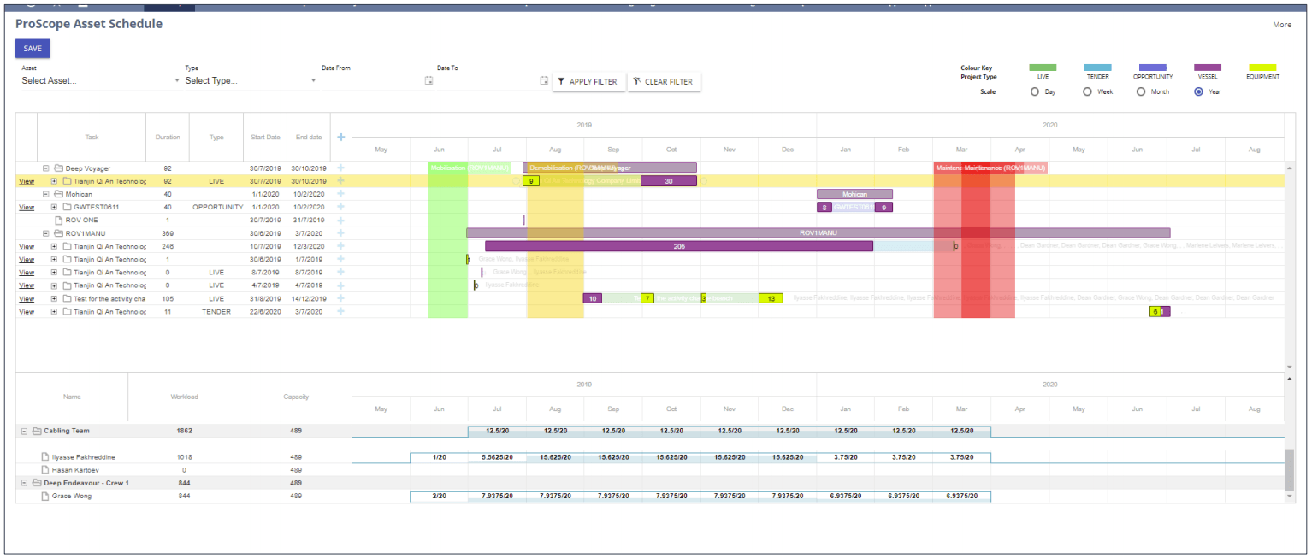1312x559 pixels.
Task: Open the View link for GWTEST0611
Action: (x=26, y=207)
